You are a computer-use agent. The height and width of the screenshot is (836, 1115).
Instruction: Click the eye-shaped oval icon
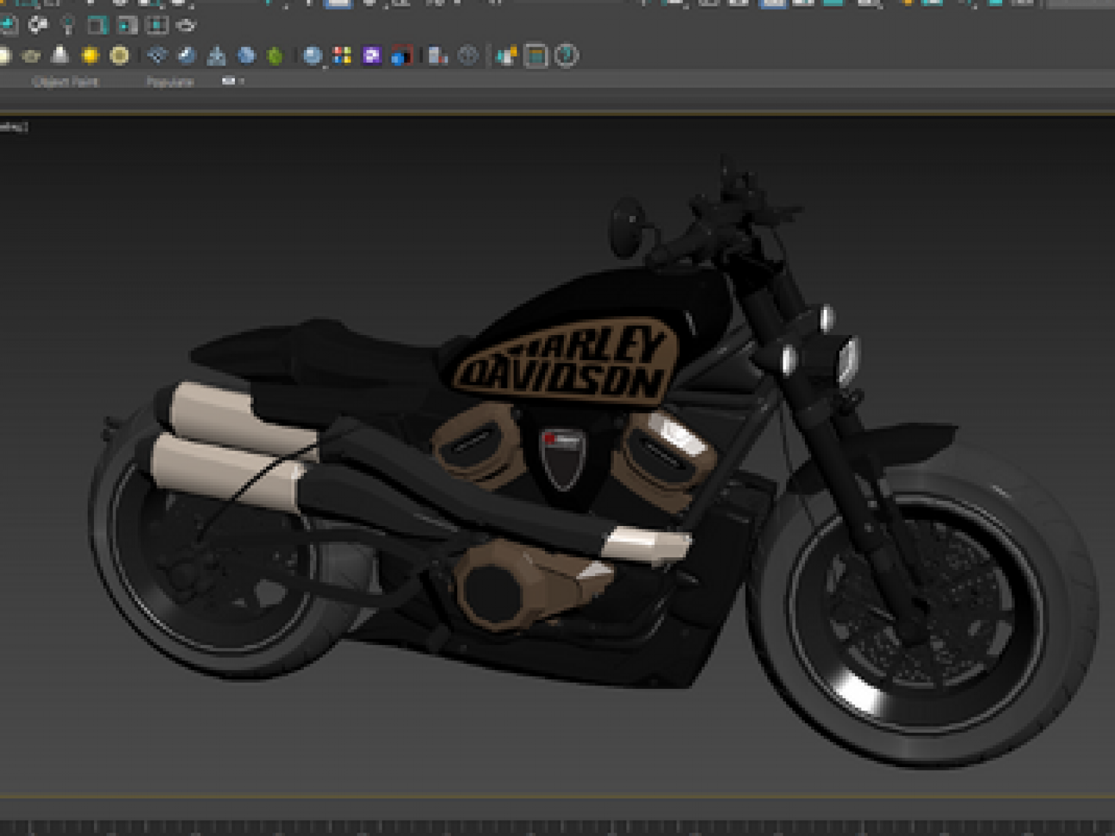coord(186,26)
